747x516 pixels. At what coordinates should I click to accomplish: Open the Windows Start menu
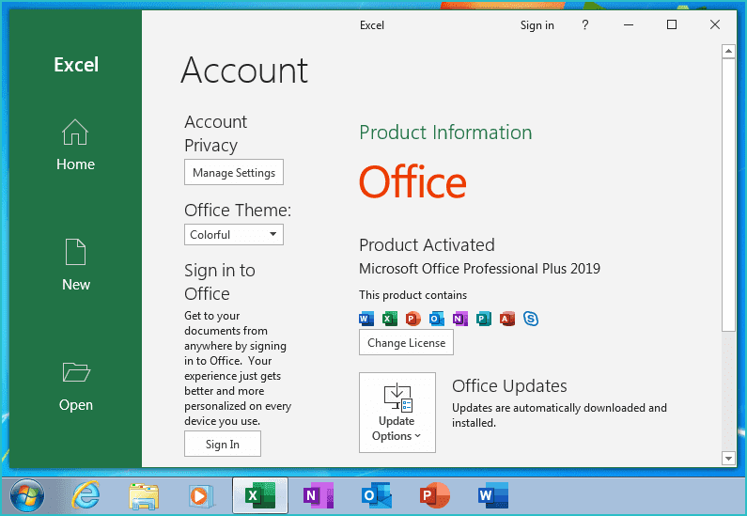pyautogui.click(x=26, y=496)
